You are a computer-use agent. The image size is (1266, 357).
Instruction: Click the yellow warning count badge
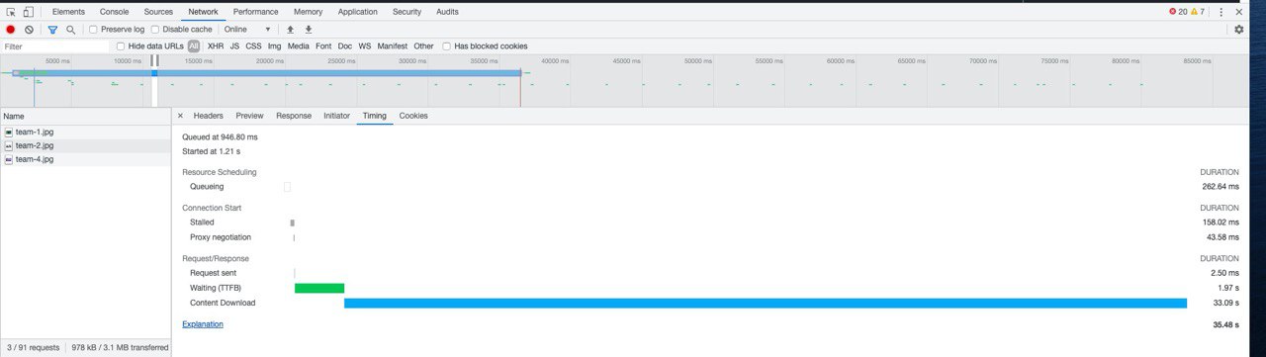pyautogui.click(x=1198, y=12)
